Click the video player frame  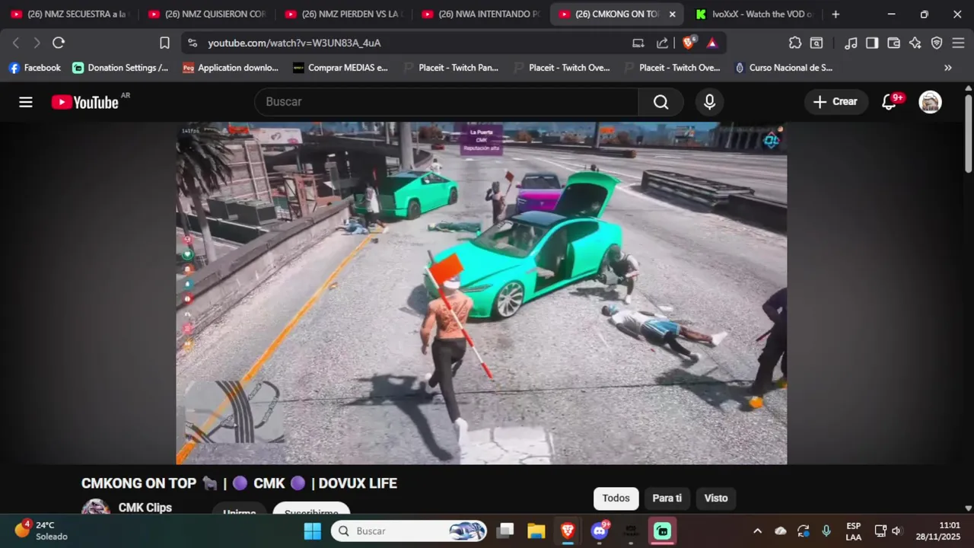pos(482,293)
